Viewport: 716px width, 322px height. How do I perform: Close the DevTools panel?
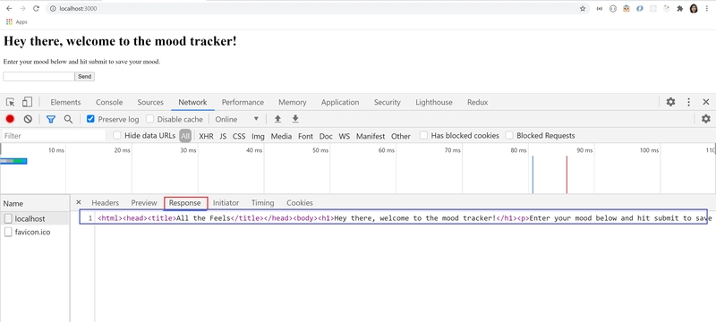[706, 102]
